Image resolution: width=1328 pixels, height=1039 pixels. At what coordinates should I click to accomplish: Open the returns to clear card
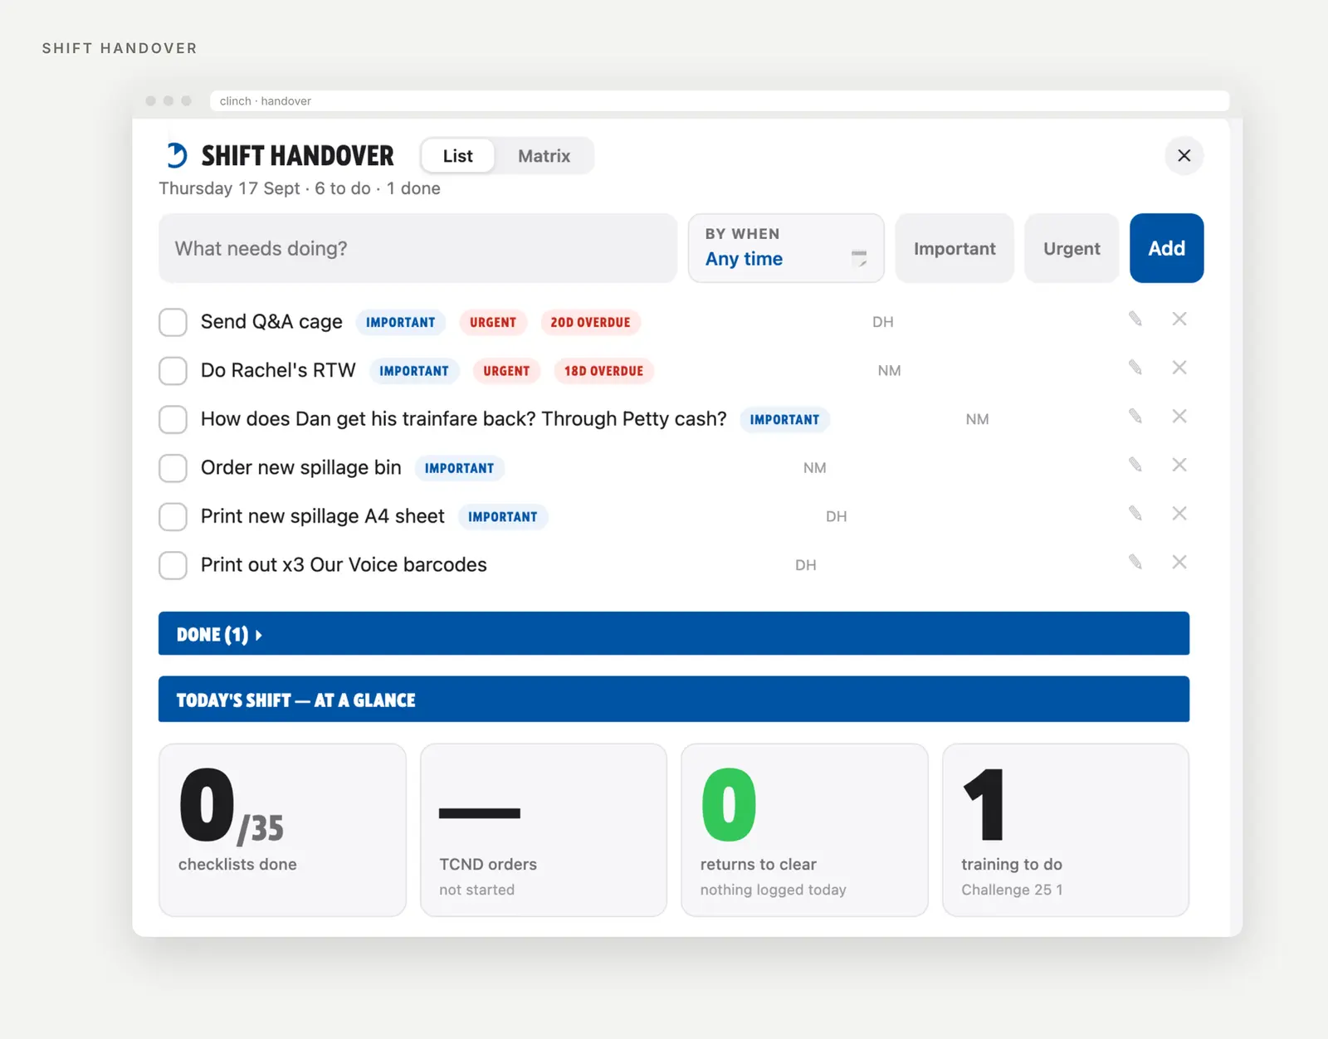pyautogui.click(x=804, y=830)
